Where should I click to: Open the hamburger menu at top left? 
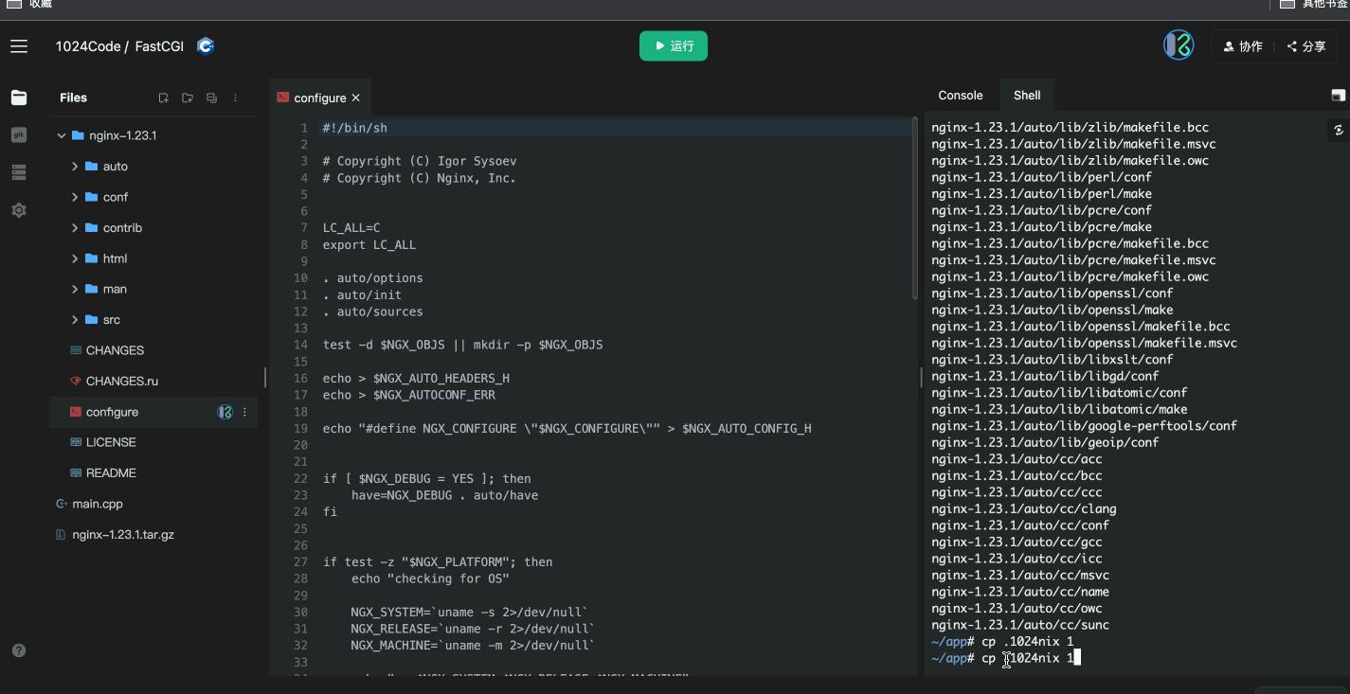click(x=19, y=46)
